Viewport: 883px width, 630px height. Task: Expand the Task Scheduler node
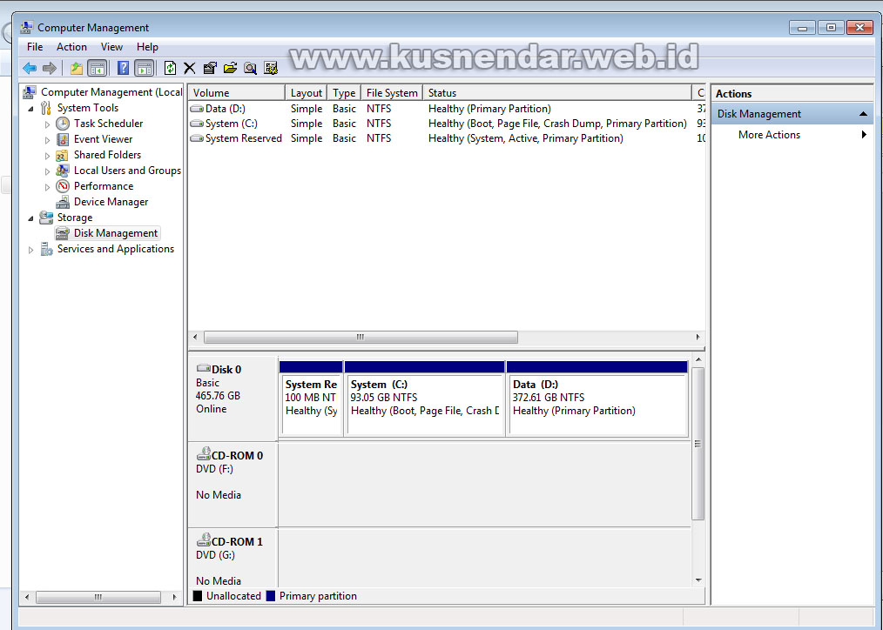tap(47, 124)
